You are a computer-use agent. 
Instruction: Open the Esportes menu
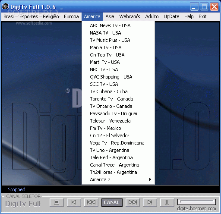click(x=28, y=16)
